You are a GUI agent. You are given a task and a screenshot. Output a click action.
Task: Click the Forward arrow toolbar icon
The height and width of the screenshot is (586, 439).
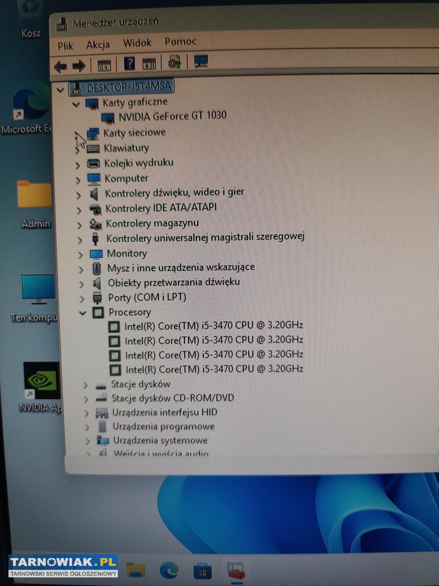(79, 66)
